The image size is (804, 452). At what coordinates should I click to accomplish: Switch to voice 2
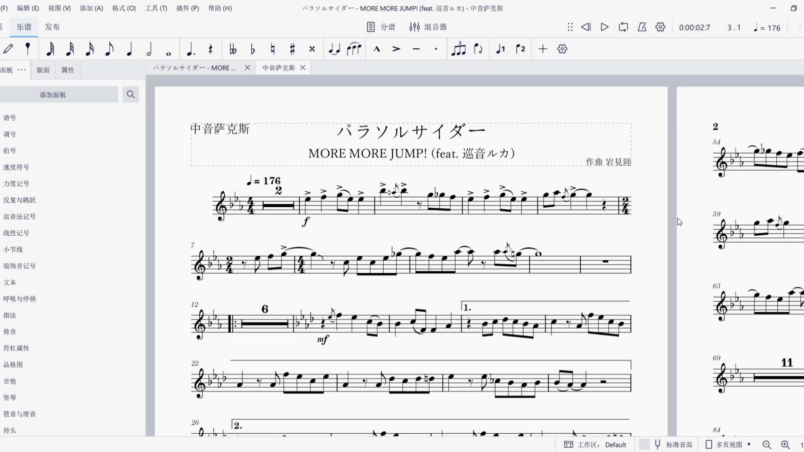[521, 49]
